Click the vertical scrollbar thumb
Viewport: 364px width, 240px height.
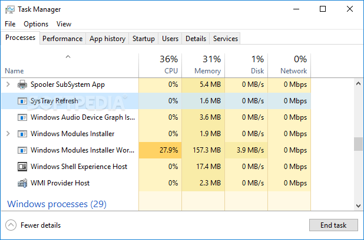(x=358, y=144)
